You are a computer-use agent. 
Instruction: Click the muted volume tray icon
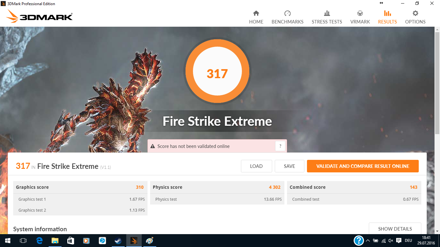click(x=391, y=241)
